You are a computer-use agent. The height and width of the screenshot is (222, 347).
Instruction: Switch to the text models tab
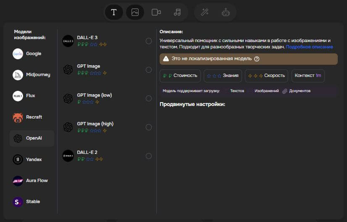click(x=113, y=12)
